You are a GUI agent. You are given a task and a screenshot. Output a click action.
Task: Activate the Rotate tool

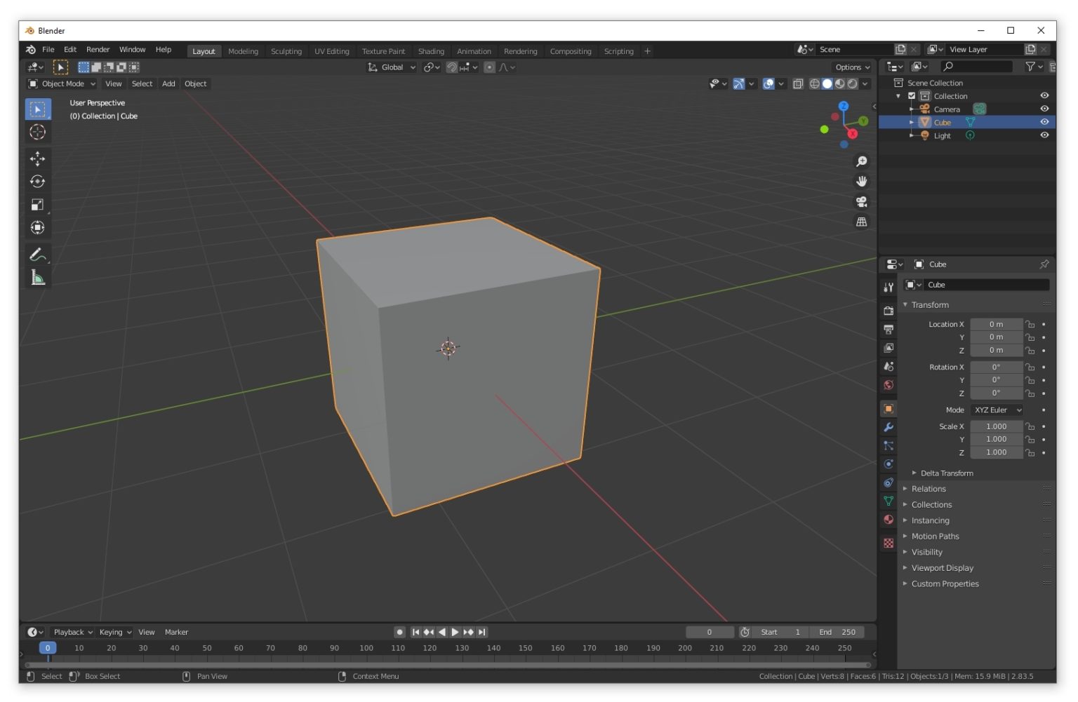click(x=38, y=181)
